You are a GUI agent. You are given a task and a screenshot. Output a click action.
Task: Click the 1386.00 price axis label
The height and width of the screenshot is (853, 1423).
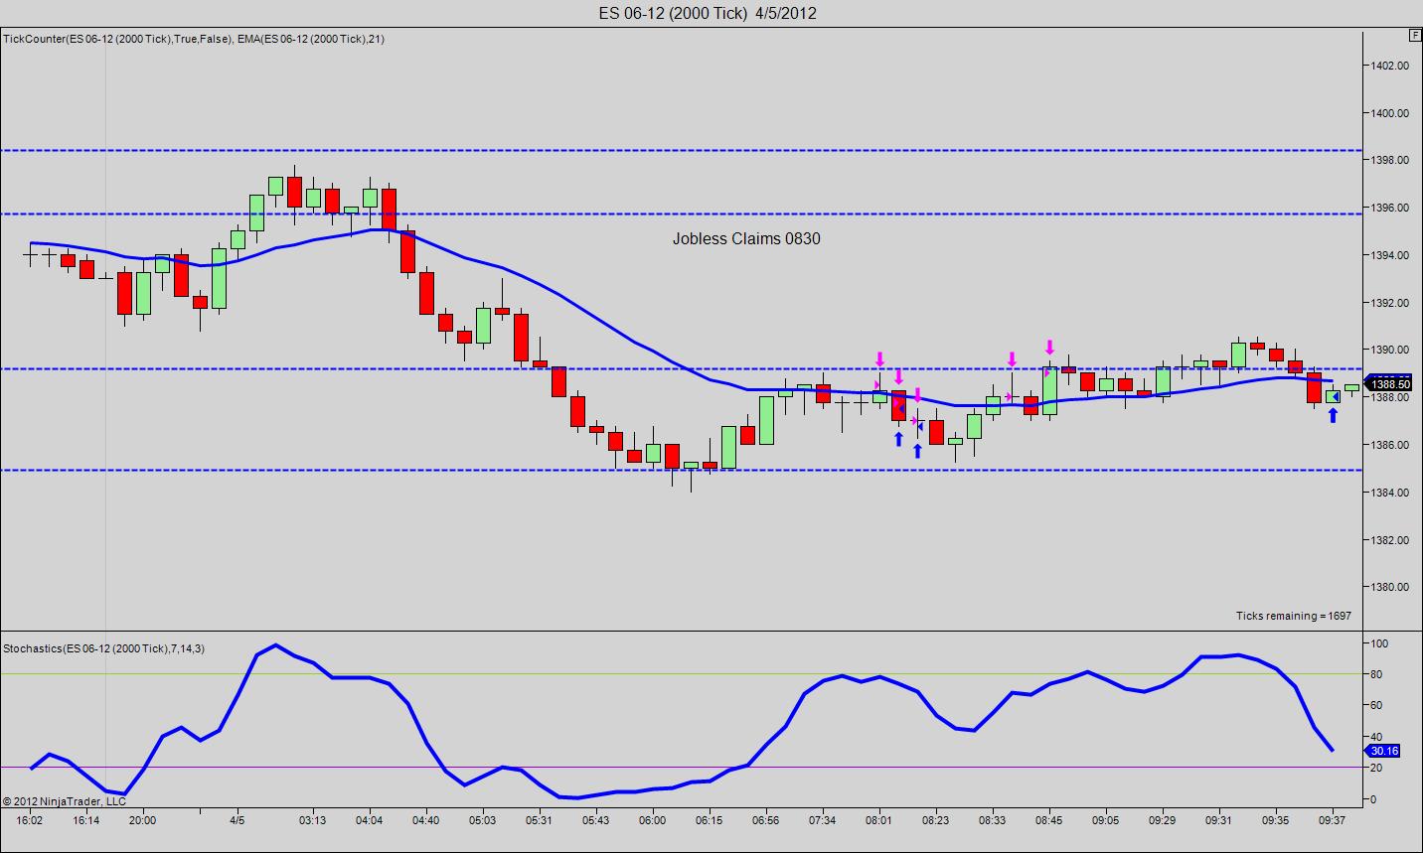pos(1389,445)
